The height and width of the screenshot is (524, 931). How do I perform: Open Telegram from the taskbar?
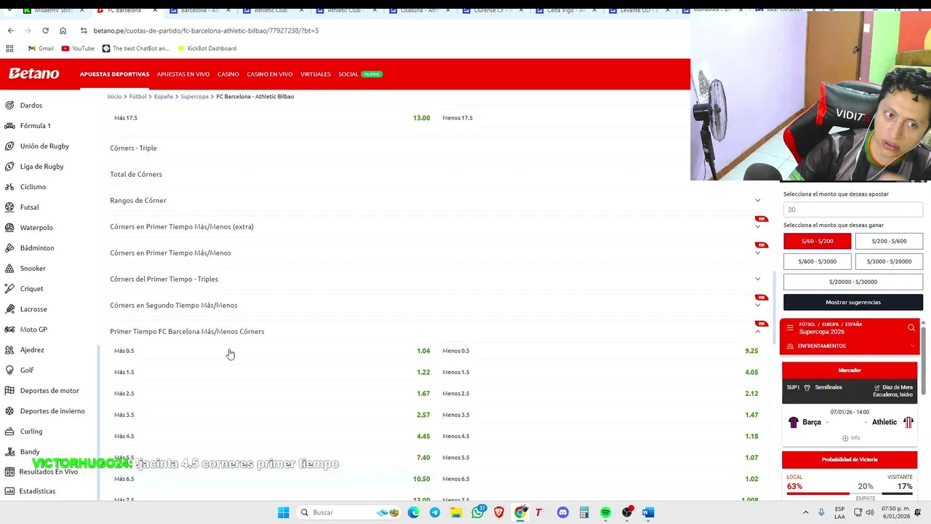435,512
